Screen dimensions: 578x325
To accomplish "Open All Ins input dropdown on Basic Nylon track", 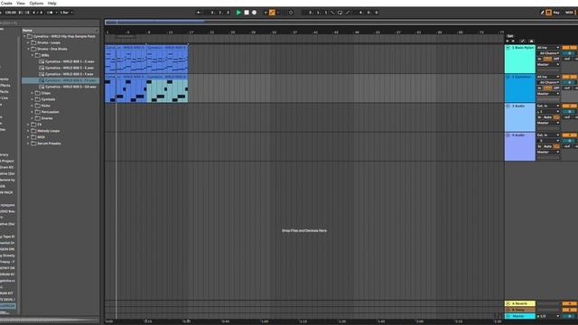I will [548, 48].
